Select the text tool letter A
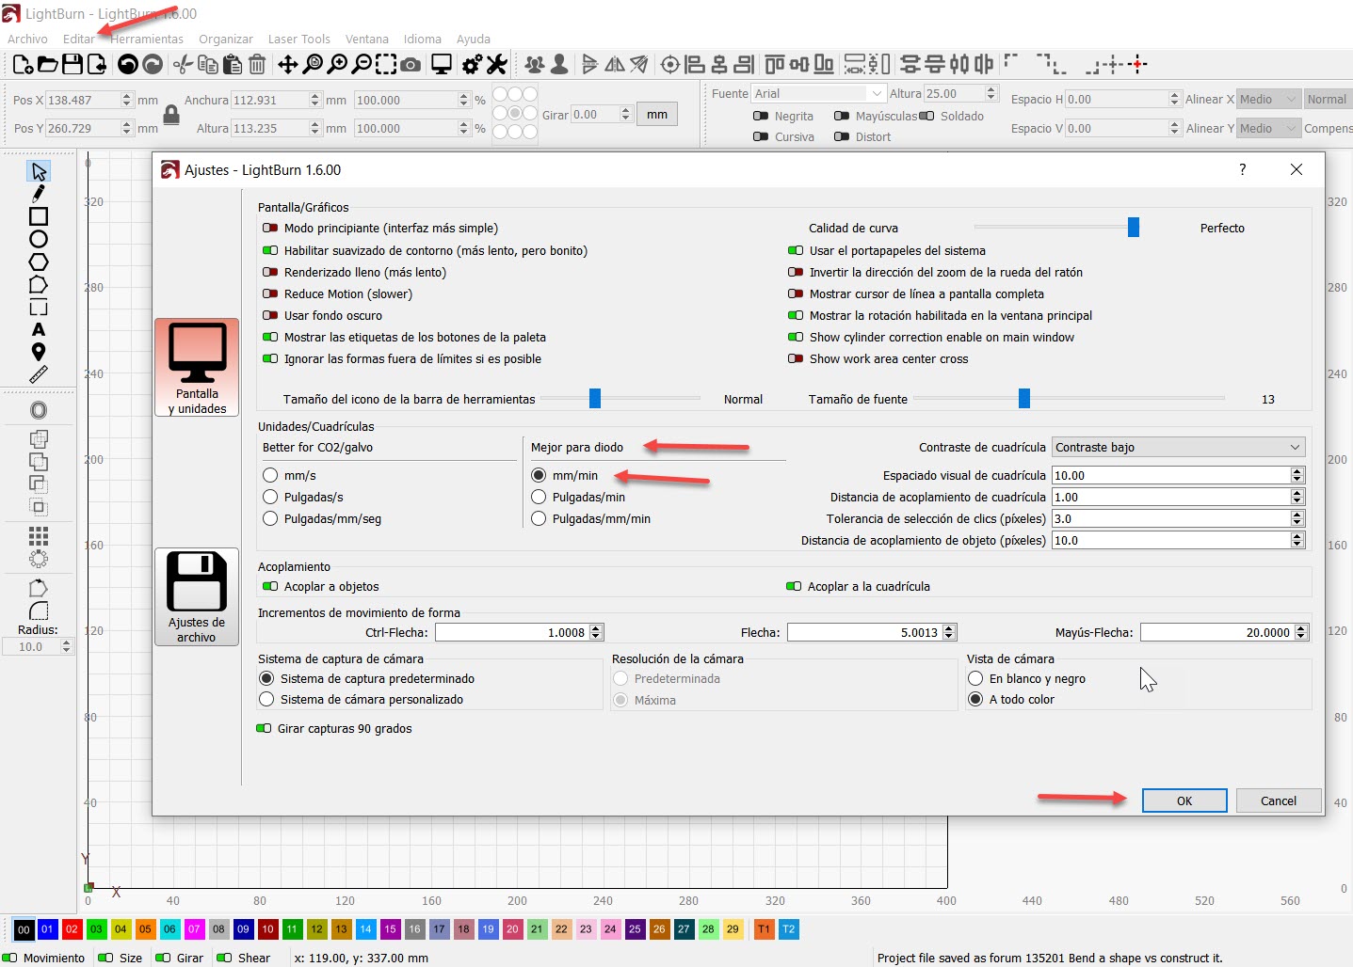This screenshot has width=1353, height=967. tap(39, 329)
